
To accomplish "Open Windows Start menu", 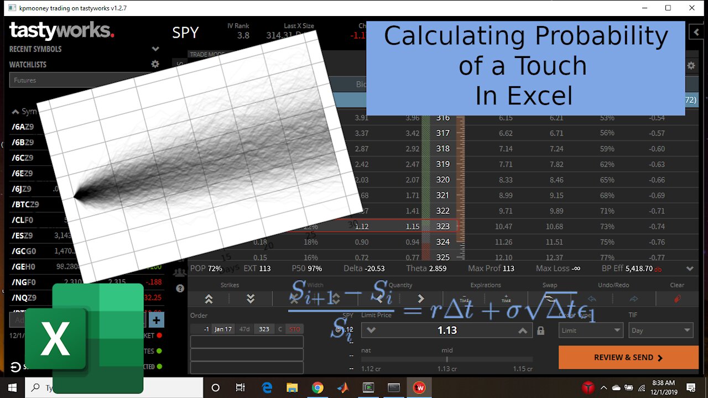I will click(x=12, y=387).
